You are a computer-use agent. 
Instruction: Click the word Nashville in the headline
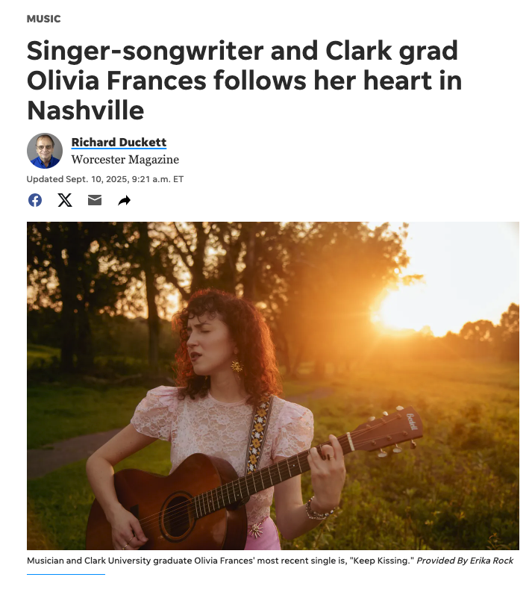click(86, 110)
